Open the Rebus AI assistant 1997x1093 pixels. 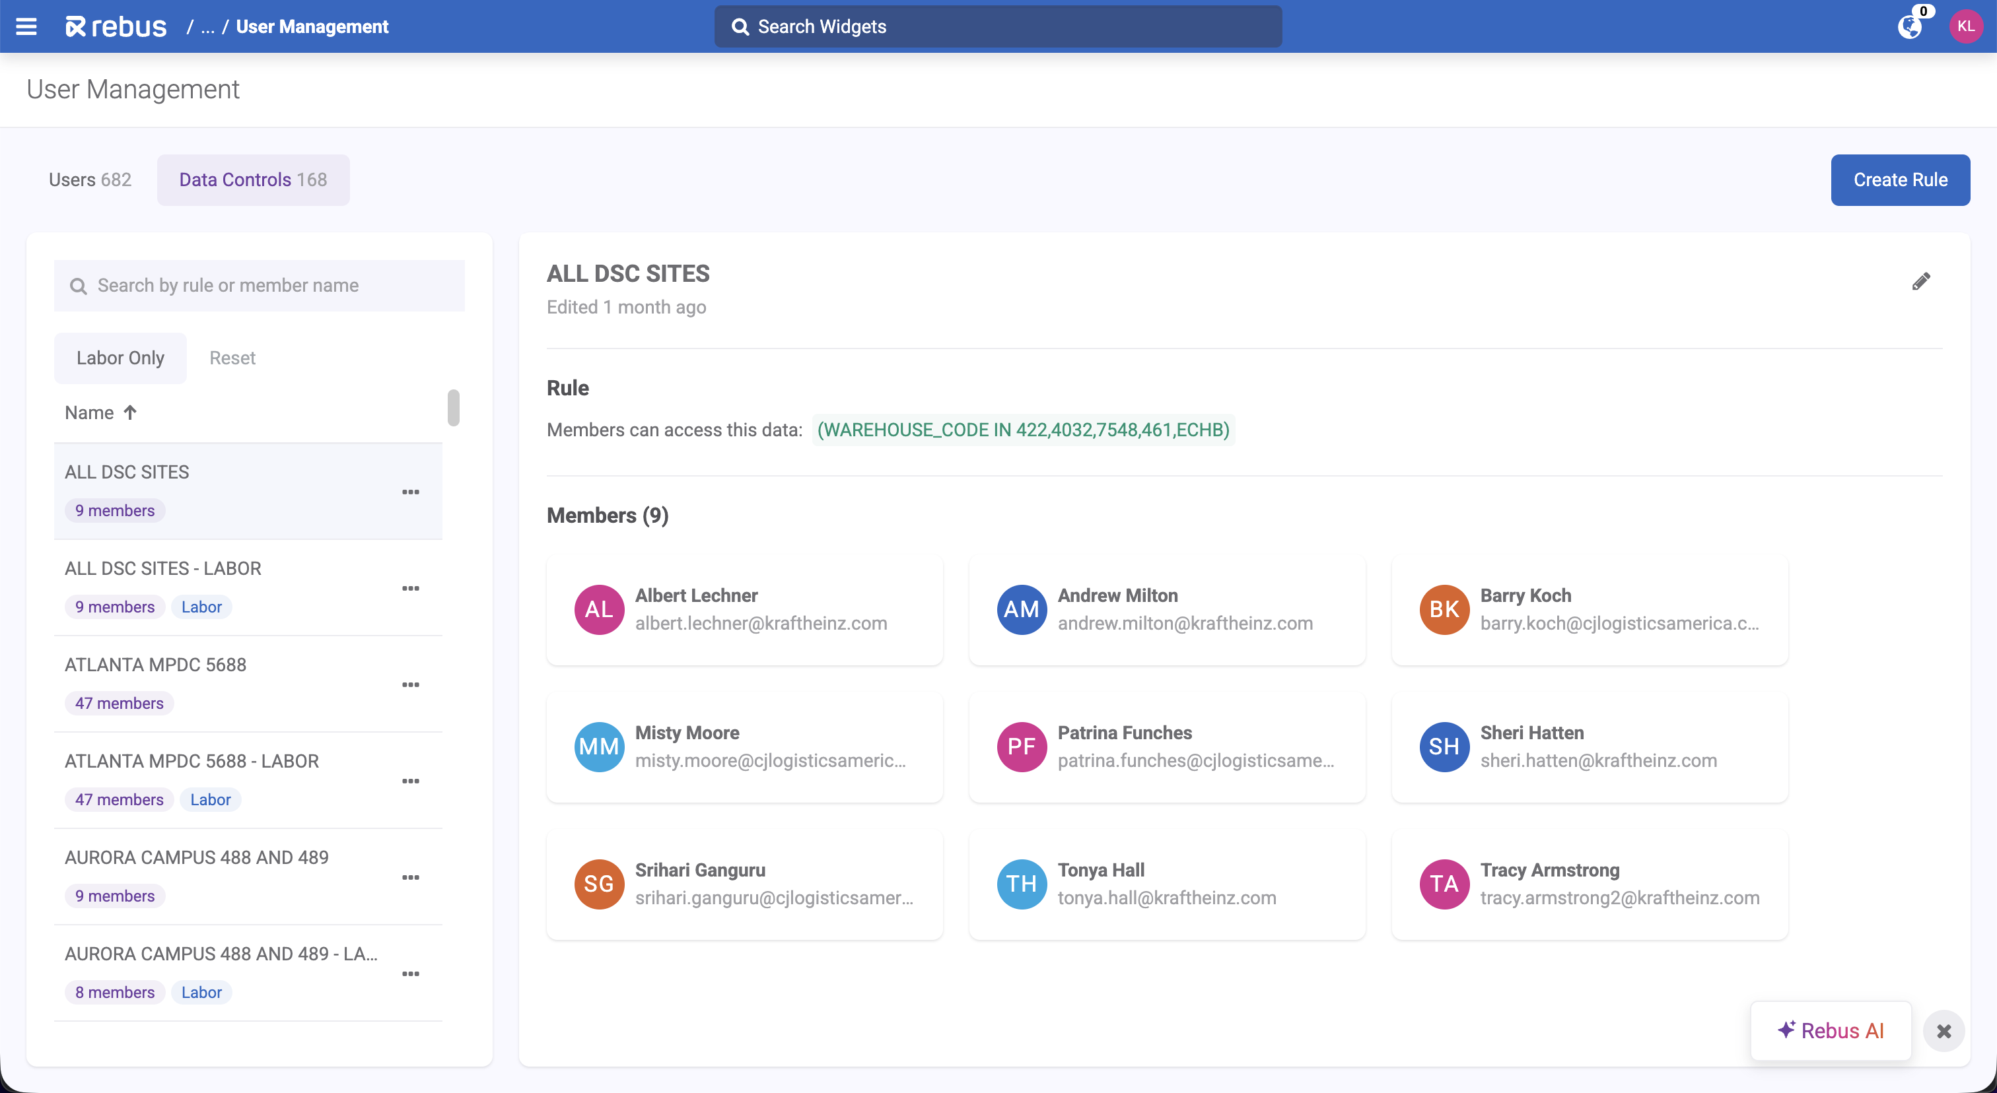pyautogui.click(x=1831, y=1031)
